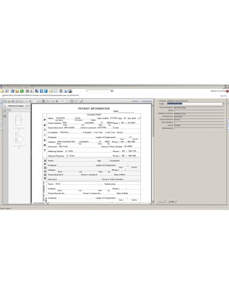This screenshot has width=229, height=295.
Task: Open the 'Ventana' menu
Action: point(26,88)
